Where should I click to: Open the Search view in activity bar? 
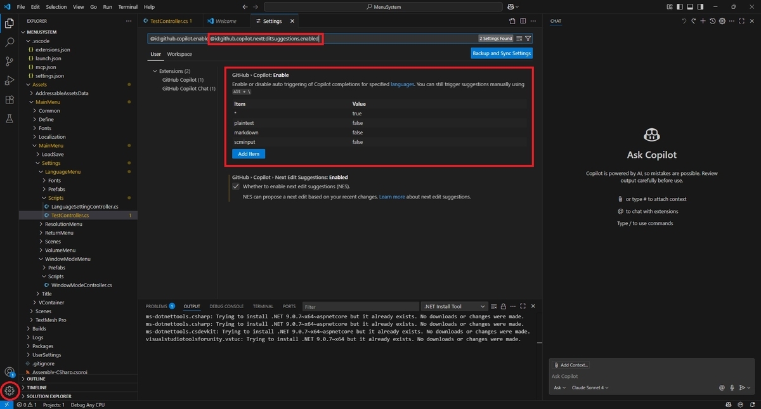coord(10,42)
